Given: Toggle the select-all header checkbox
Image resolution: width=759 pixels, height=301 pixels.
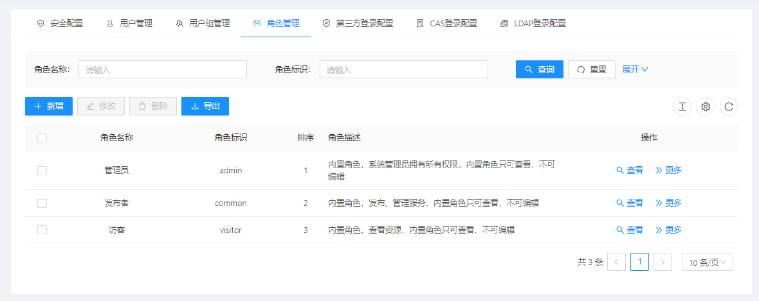Looking at the screenshot, I should coord(42,137).
